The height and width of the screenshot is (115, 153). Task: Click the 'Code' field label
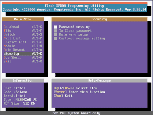pos(7,92)
